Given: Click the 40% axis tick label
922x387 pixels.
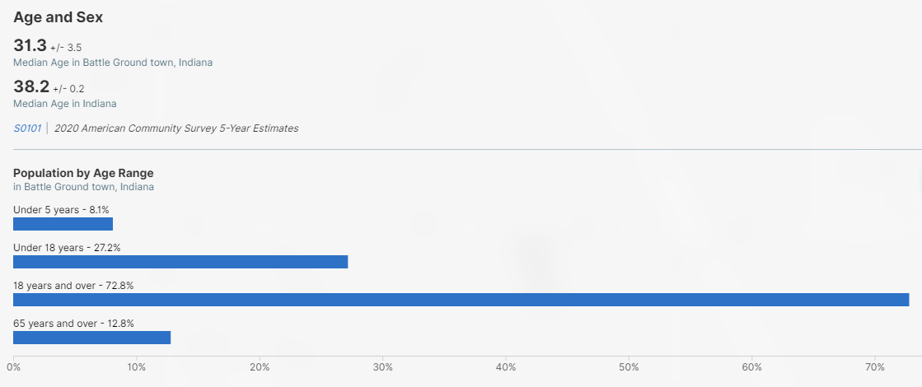Looking at the screenshot, I should coord(506,366).
